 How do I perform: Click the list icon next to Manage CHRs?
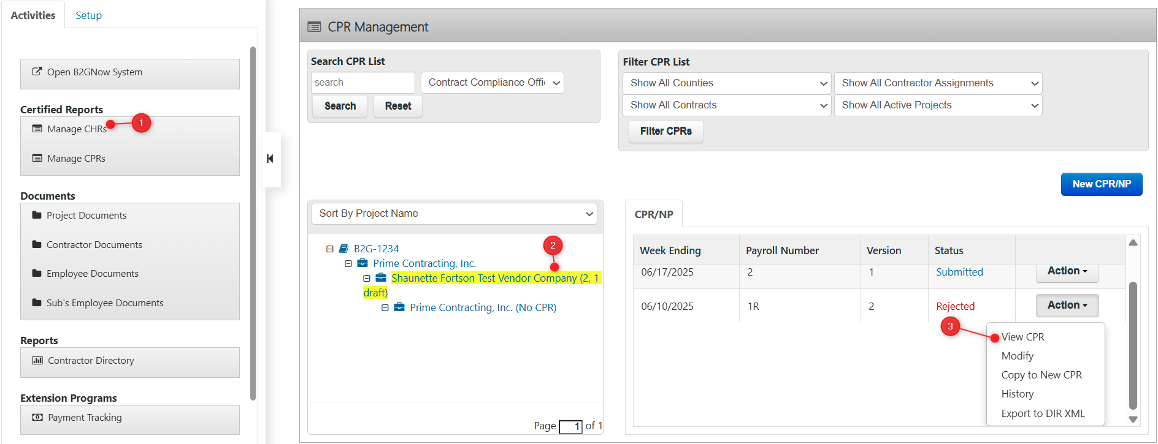(x=37, y=129)
